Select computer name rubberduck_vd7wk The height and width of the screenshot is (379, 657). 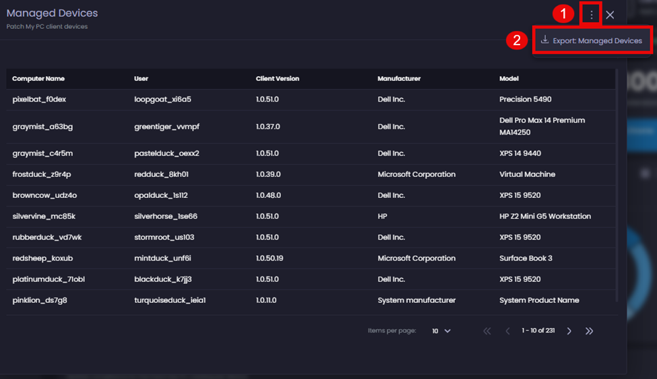click(x=47, y=237)
